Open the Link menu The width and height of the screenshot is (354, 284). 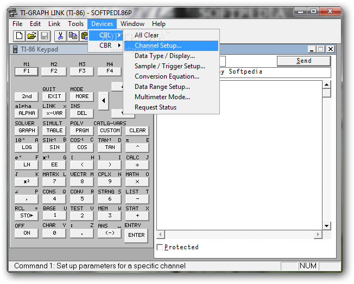pyautogui.click(x=54, y=24)
